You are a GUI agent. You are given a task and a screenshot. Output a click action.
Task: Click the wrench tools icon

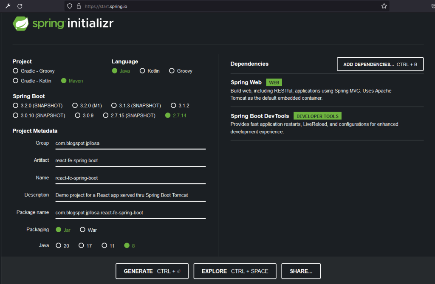click(8, 6)
